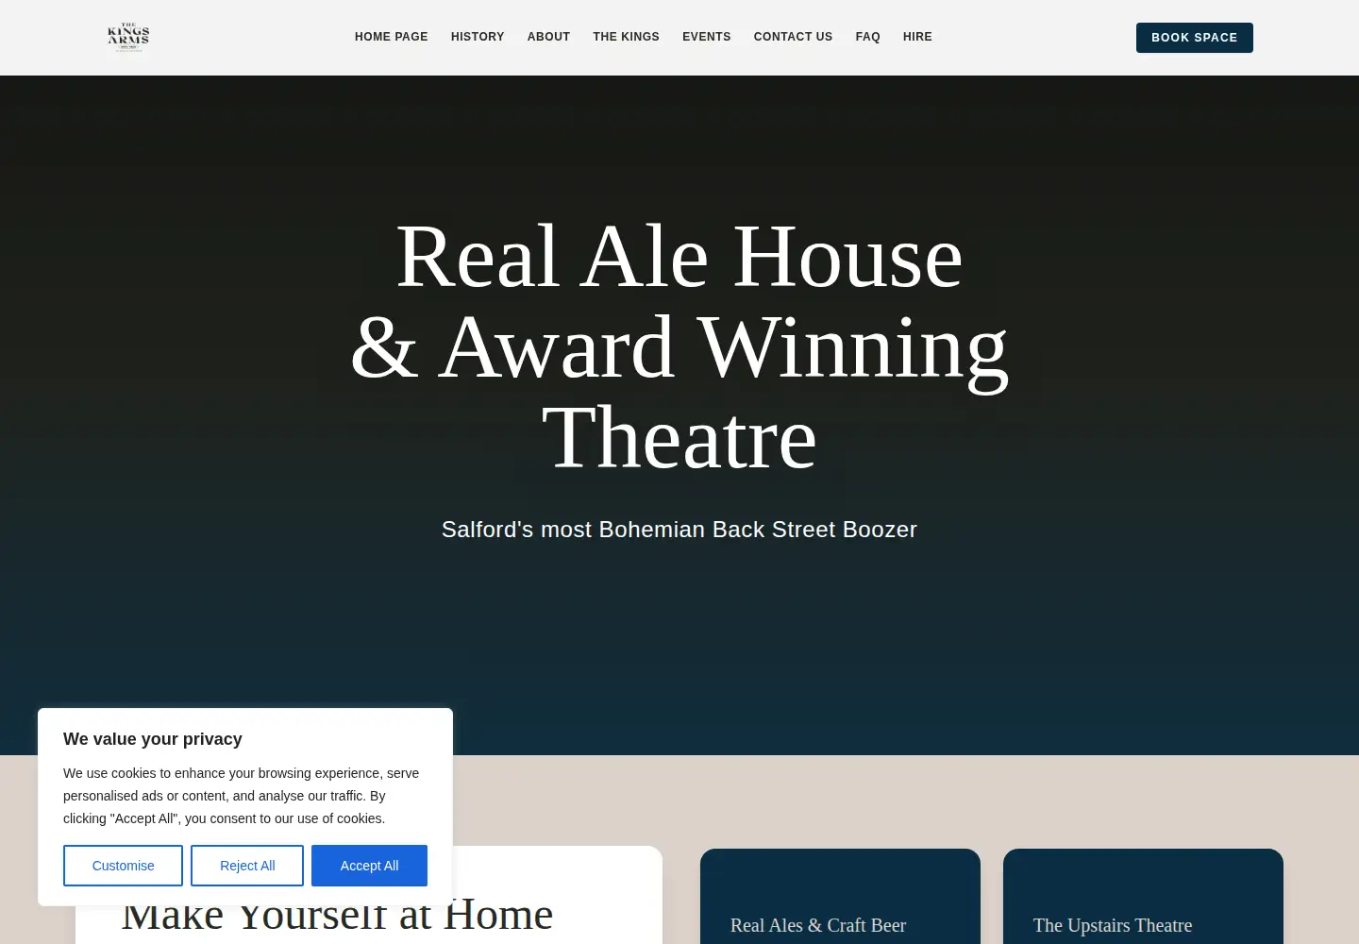Accept all cookies
1359x944 pixels.
pyautogui.click(x=369, y=866)
